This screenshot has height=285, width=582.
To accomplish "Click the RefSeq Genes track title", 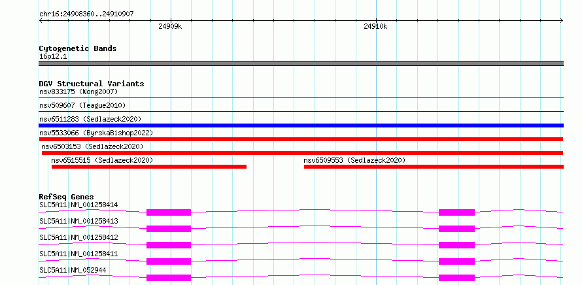I will click(x=67, y=197).
